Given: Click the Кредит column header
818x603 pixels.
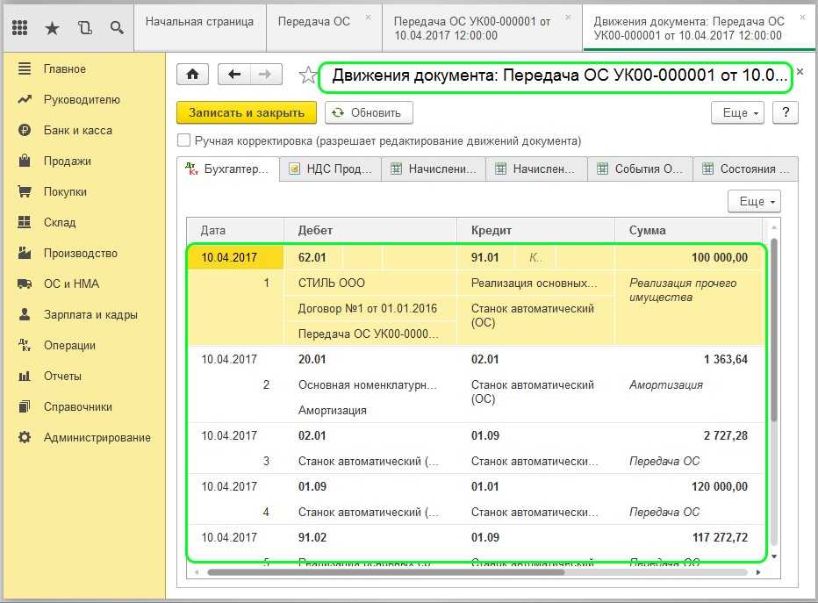Looking at the screenshot, I should pyautogui.click(x=535, y=231).
